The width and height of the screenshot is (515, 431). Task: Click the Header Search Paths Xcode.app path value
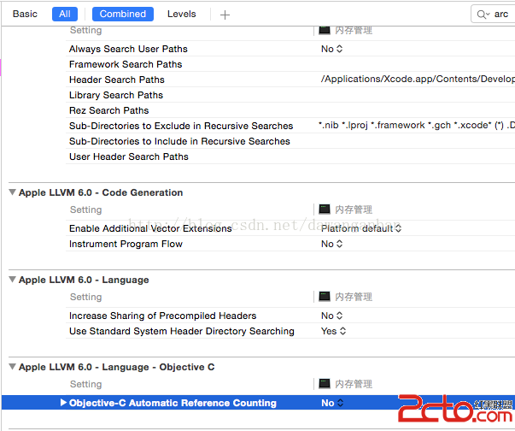tap(418, 79)
